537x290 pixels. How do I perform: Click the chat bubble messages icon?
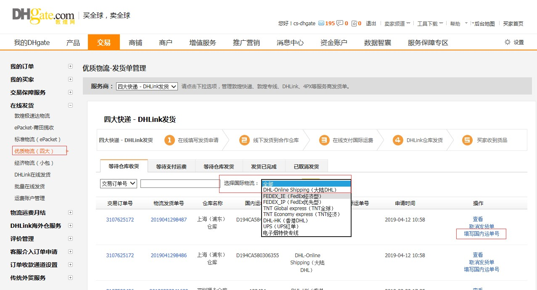pos(340,24)
